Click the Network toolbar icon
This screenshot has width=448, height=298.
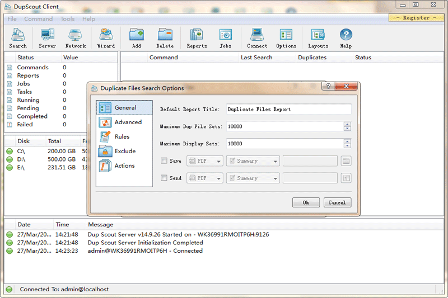76,39
